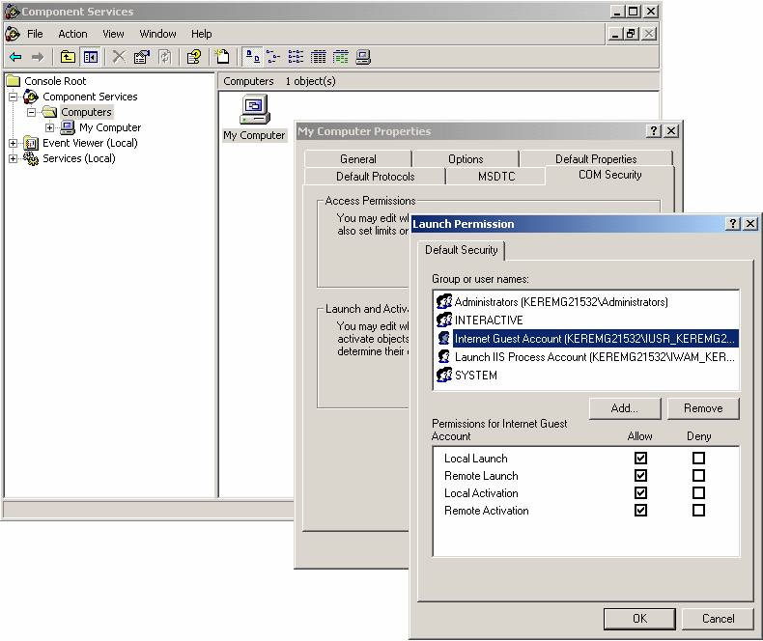
Task: Switch to Status view toolbar icon
Action: click(341, 57)
